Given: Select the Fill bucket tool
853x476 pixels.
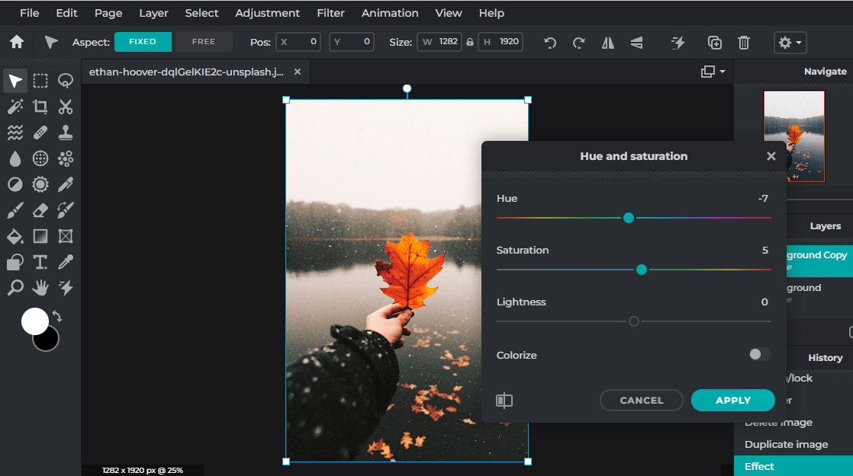Looking at the screenshot, I should (15, 236).
